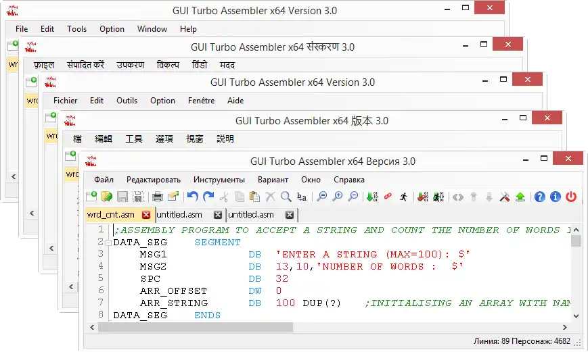The height and width of the screenshot is (352, 588).
Task: Click the Redo arrow icon
Action: [x=208, y=197]
